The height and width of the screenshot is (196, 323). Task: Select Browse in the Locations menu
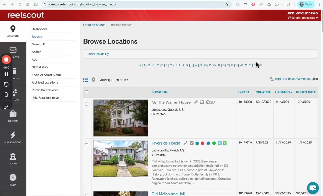point(37,37)
